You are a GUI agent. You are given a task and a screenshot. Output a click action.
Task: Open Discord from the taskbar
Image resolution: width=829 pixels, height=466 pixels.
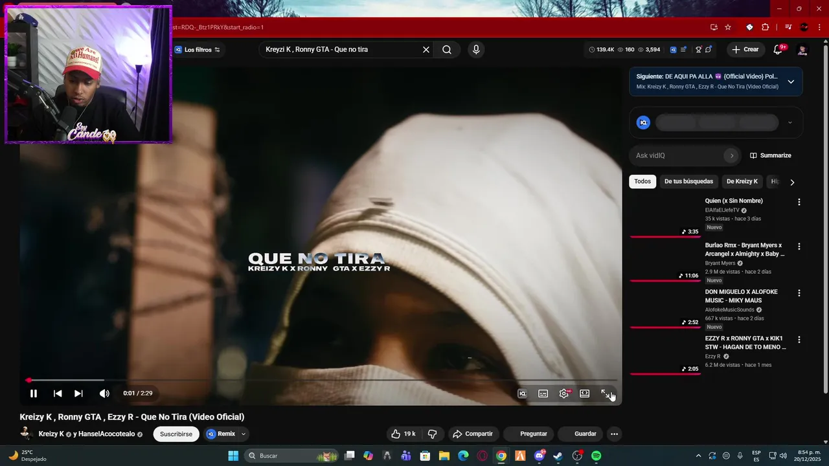(539, 456)
